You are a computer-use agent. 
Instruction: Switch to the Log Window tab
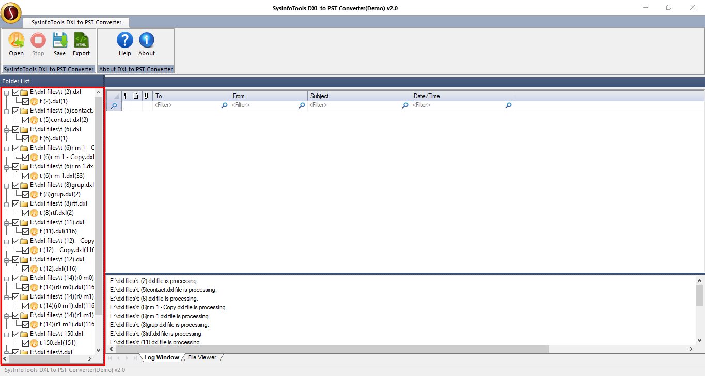(161, 357)
